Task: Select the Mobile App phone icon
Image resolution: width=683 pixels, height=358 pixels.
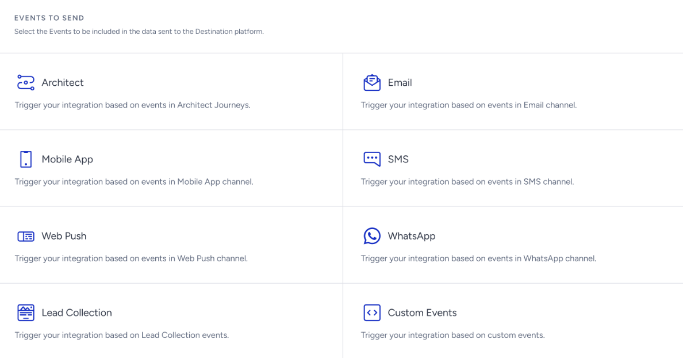Action: click(x=26, y=159)
